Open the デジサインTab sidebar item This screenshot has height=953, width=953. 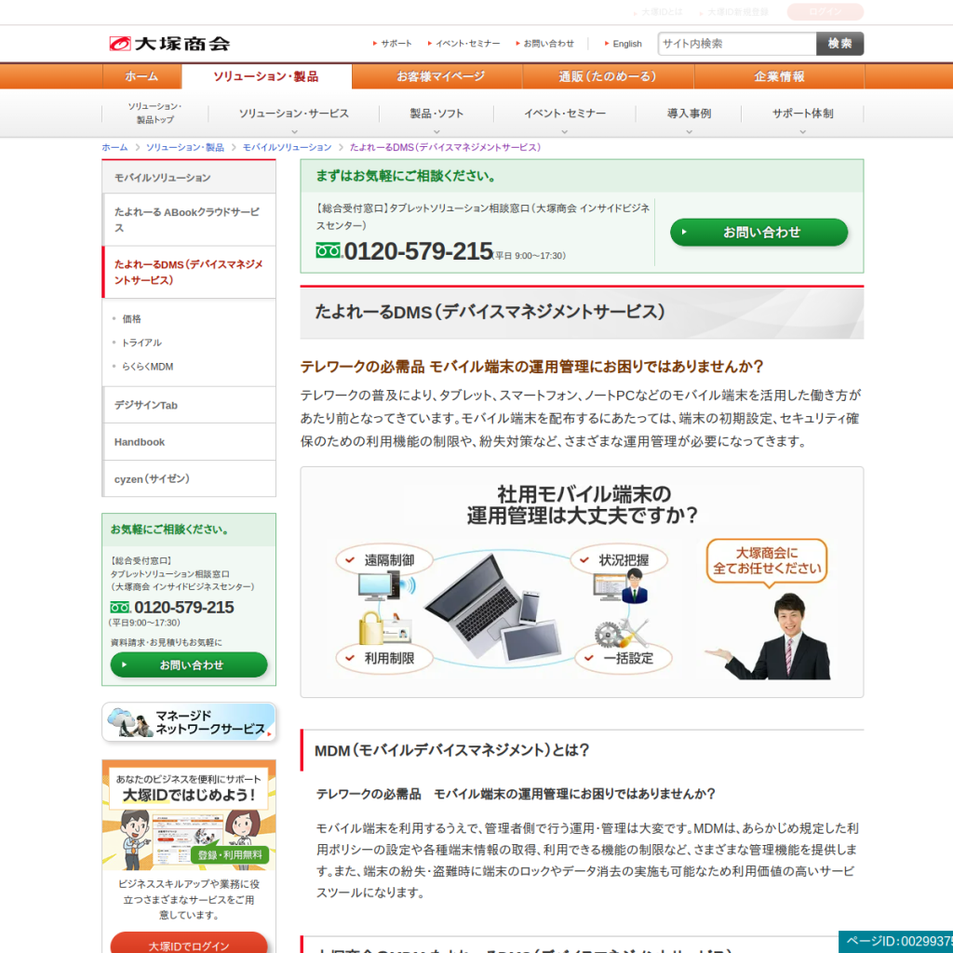(189, 405)
